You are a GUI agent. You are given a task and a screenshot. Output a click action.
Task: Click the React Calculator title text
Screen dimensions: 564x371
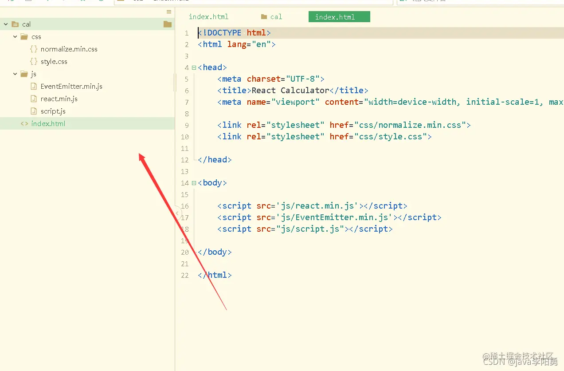pyautogui.click(x=290, y=91)
